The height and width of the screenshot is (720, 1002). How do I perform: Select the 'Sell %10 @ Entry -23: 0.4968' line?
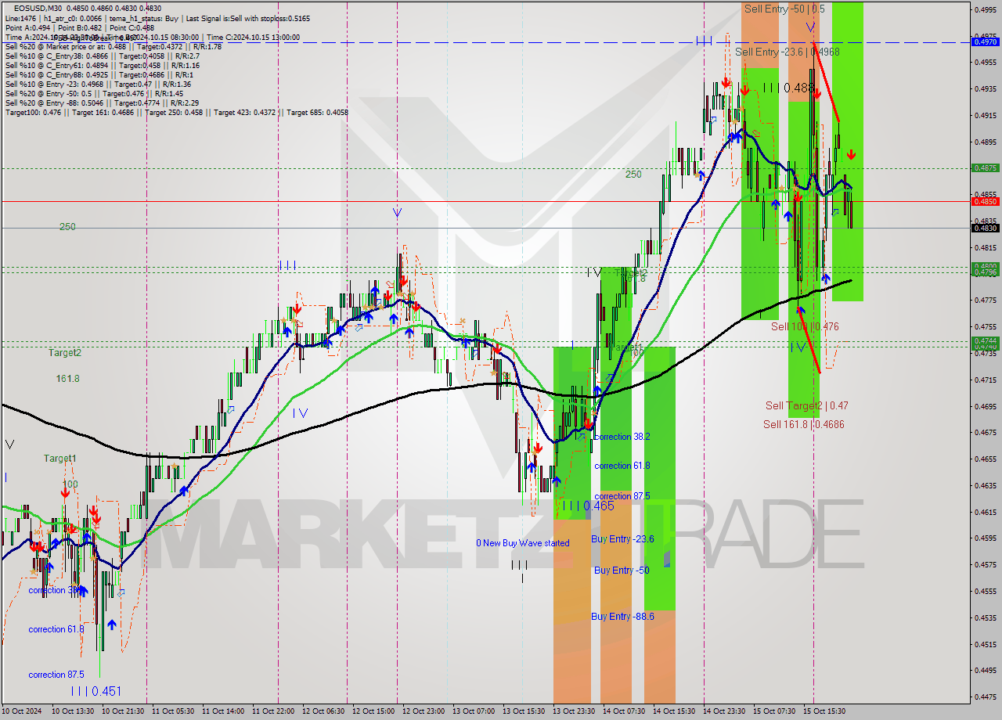point(99,85)
